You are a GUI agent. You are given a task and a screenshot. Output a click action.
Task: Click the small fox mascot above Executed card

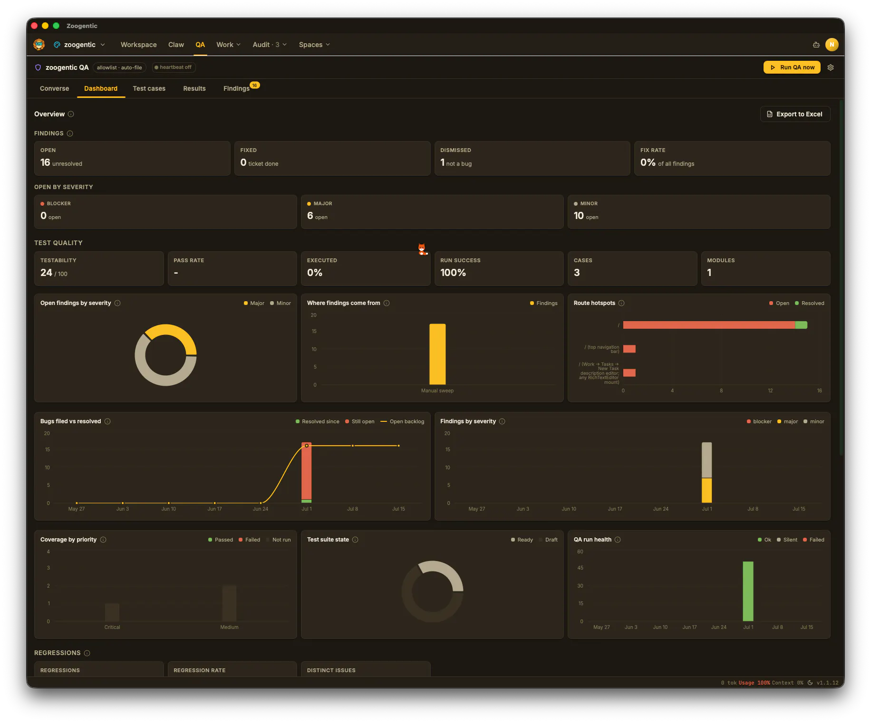click(x=422, y=249)
